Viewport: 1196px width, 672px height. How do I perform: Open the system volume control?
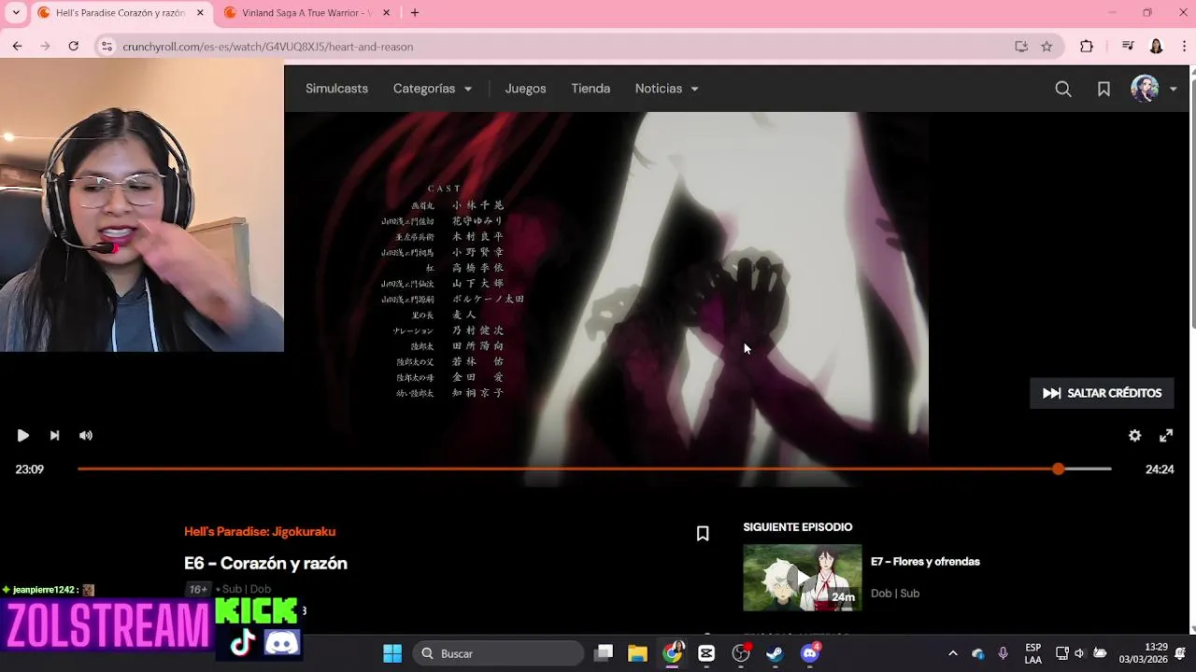[x=1079, y=653]
